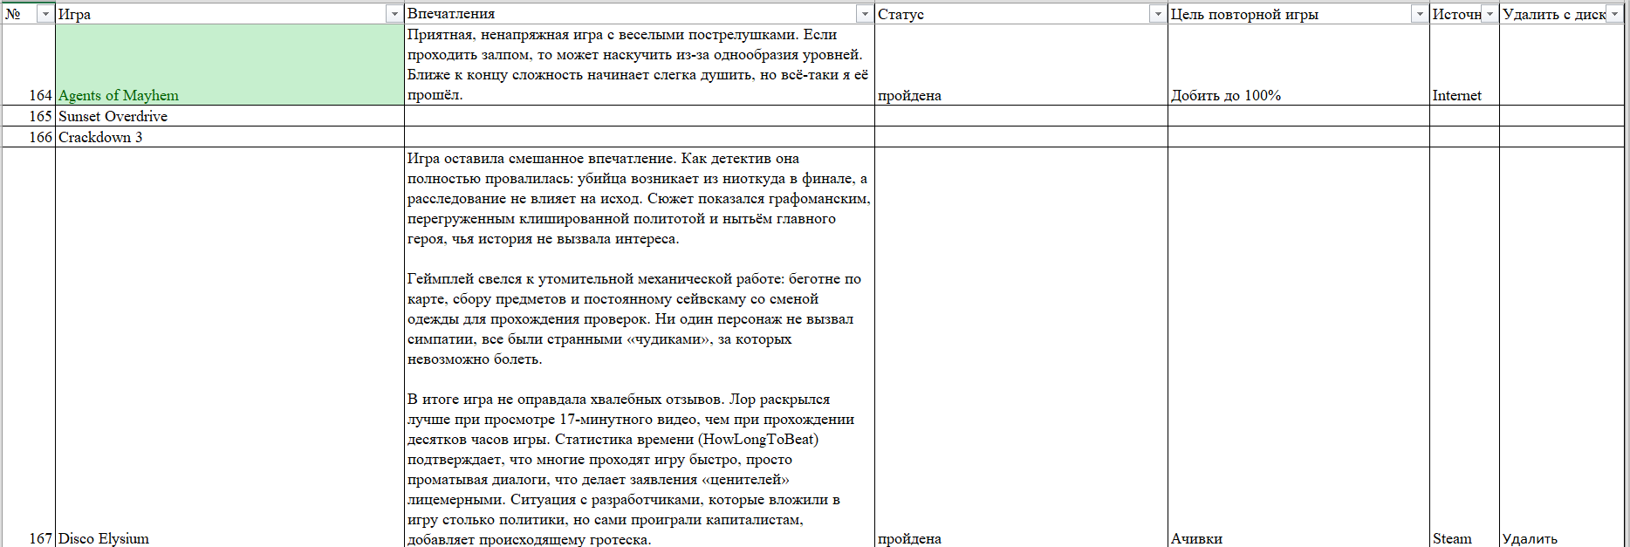1630x547 pixels.
Task: Select the green cell Agents of Mayhem
Action: click(229, 65)
